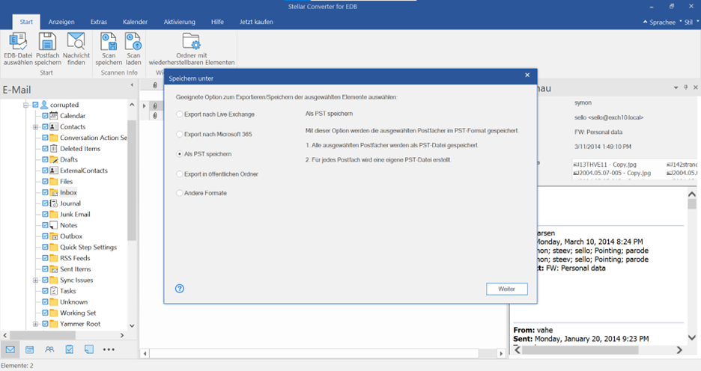
Task: Open Jetzt kaufen tab
Action: pos(256,22)
